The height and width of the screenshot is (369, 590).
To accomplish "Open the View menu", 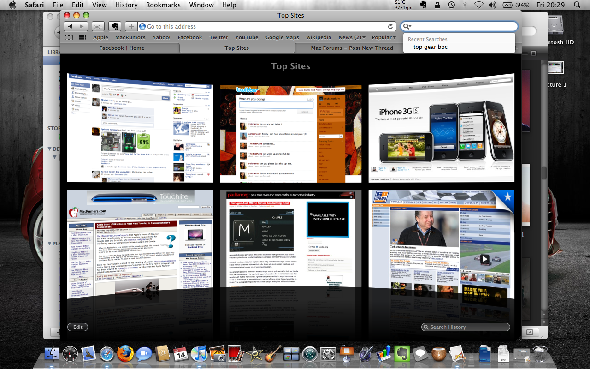I will [100, 5].
